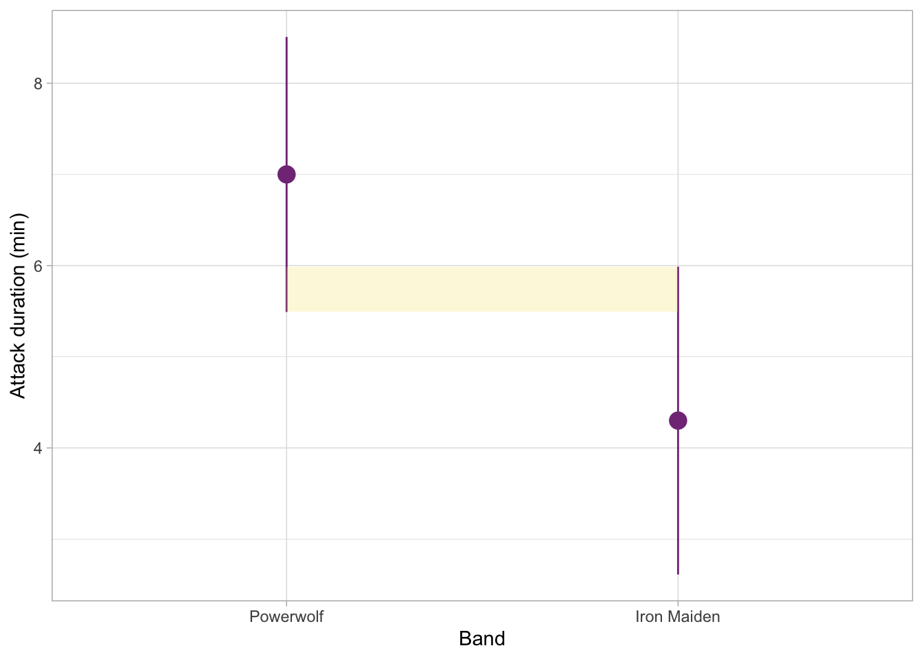The image size is (923, 659).
Task: Click the bottom end of Powerwolf's error bar
Action: (286, 310)
